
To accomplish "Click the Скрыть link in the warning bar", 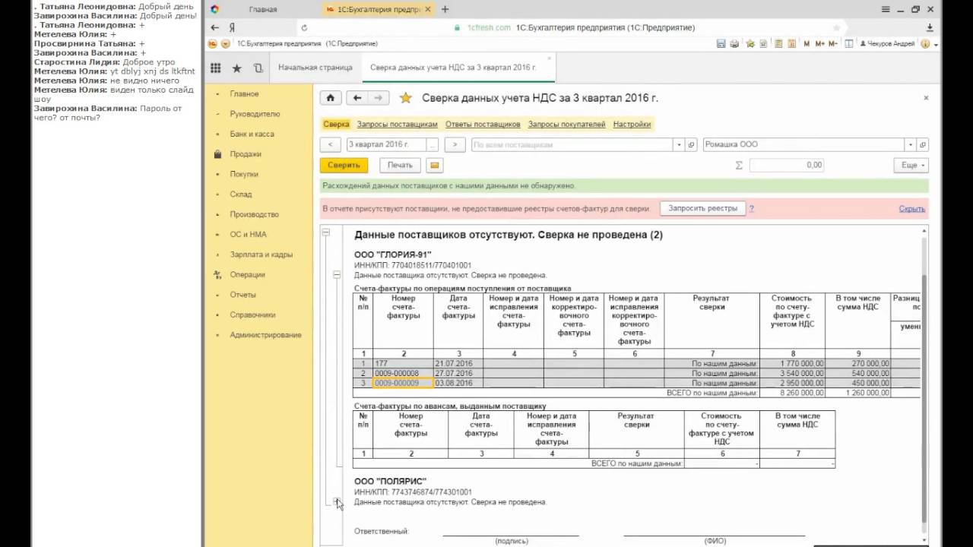I will 911,209.
